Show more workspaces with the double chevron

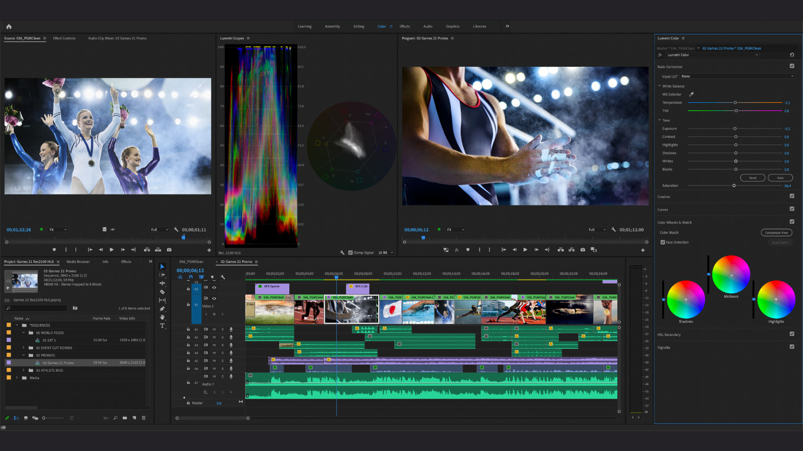(x=507, y=26)
